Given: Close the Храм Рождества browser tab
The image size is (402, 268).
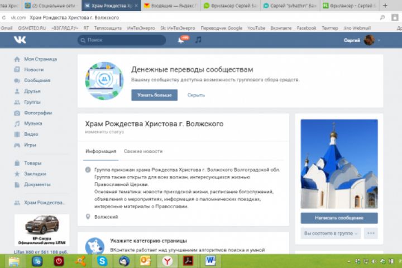Looking at the screenshot, I should (136, 6).
